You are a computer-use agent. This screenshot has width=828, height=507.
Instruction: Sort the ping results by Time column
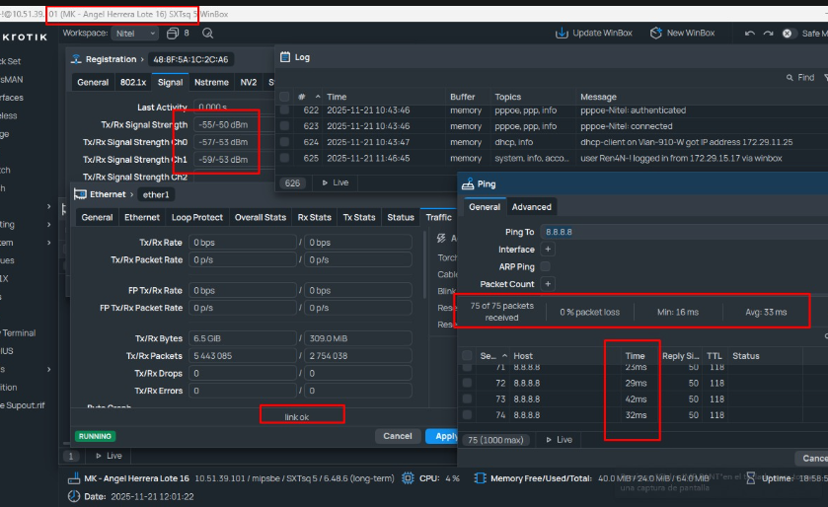click(x=635, y=356)
